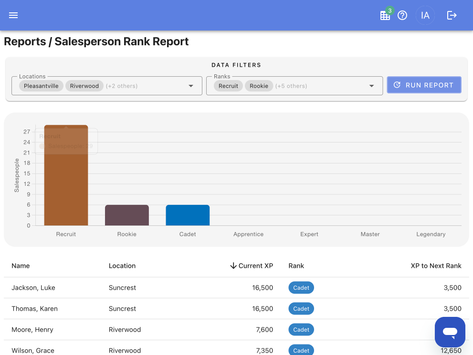This screenshot has height=355, width=473.
Task: Click the name Thomas, Karen
Action: pos(34,309)
